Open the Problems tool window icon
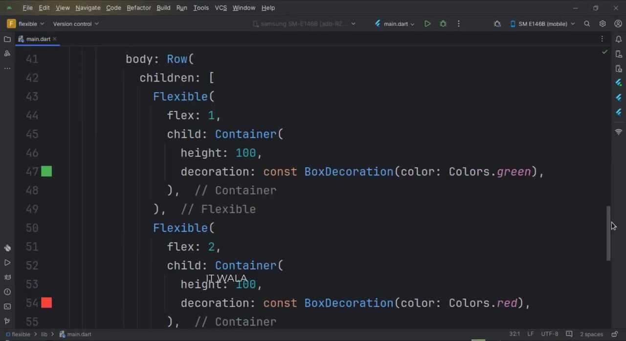The height and width of the screenshot is (341, 626). click(x=7, y=292)
